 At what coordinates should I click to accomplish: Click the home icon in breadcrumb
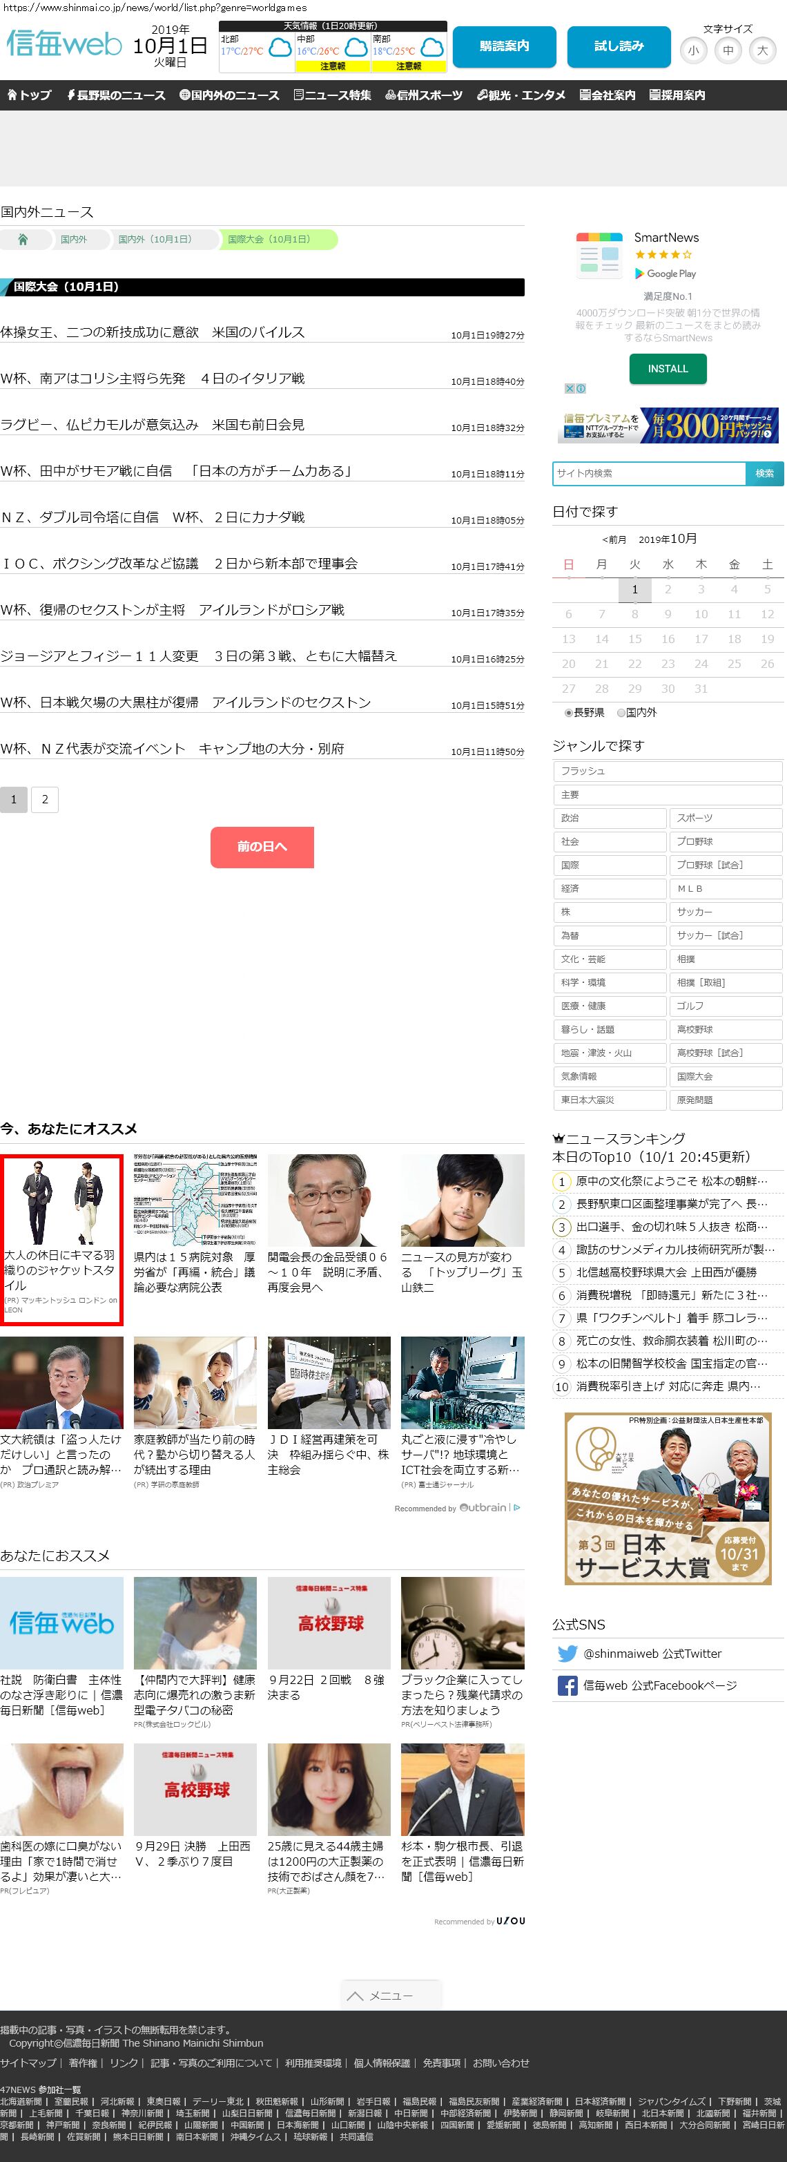click(x=23, y=240)
